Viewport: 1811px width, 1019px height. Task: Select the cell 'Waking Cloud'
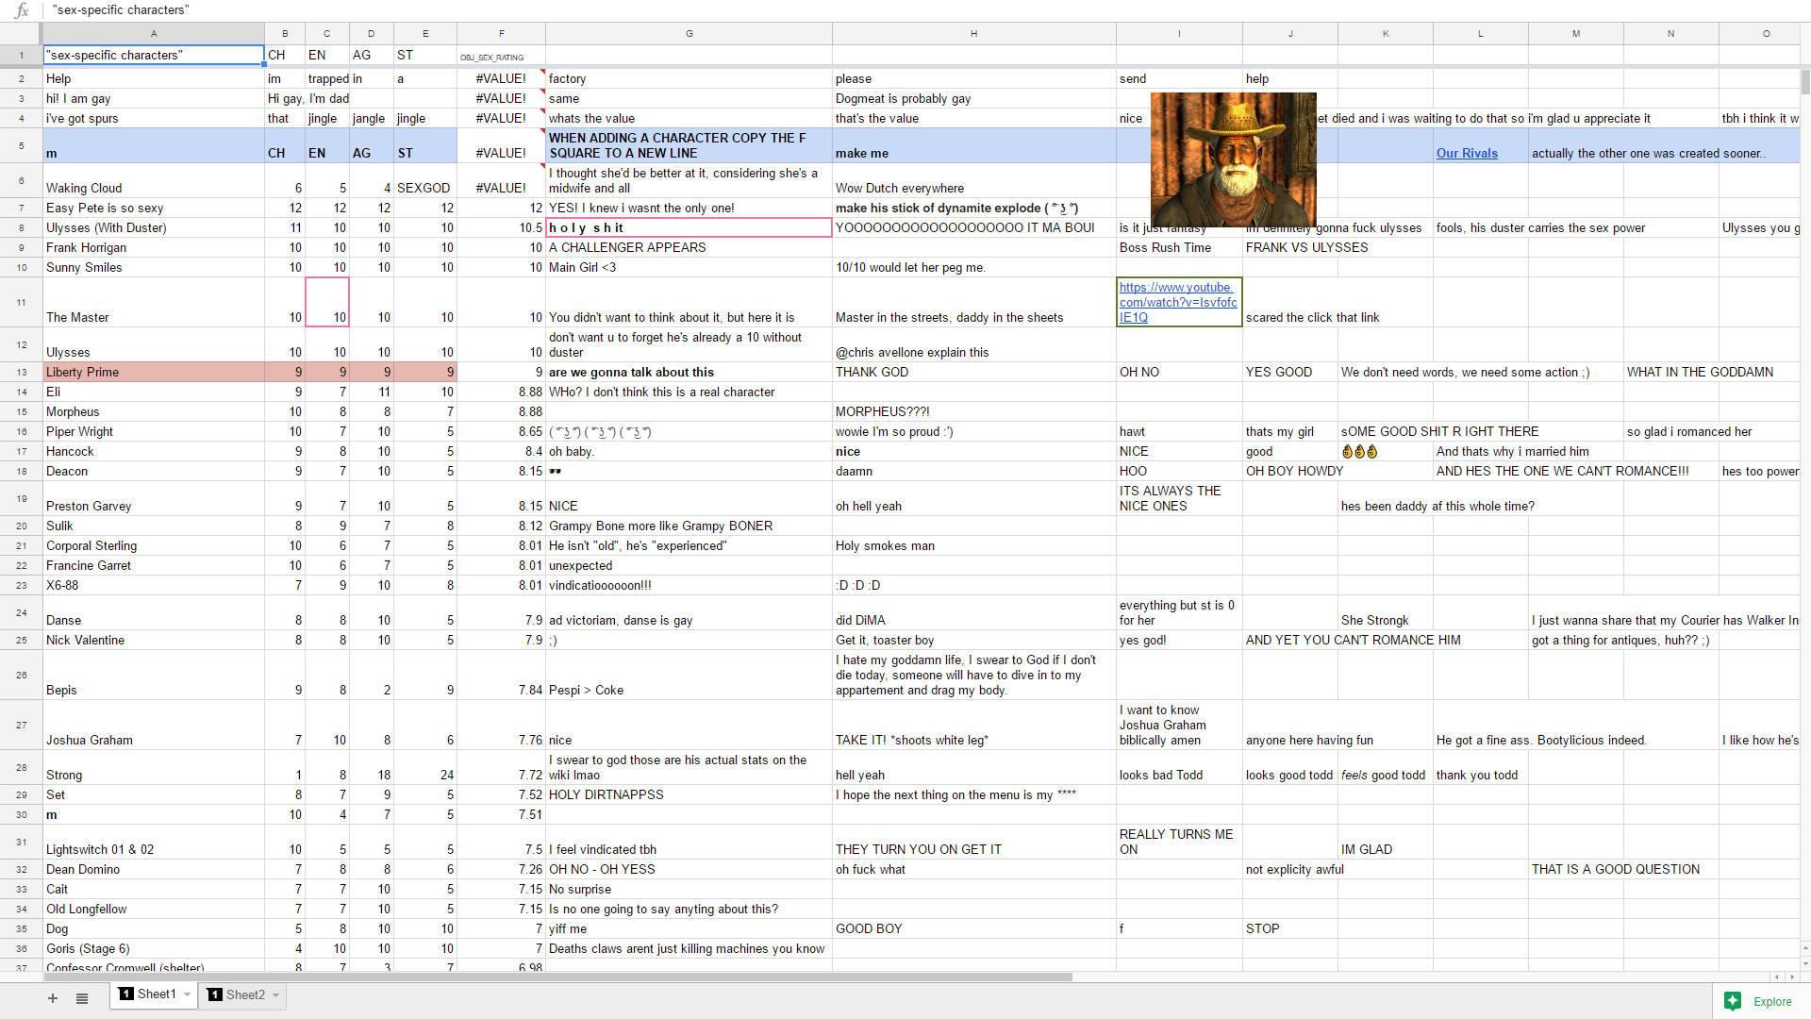click(154, 180)
